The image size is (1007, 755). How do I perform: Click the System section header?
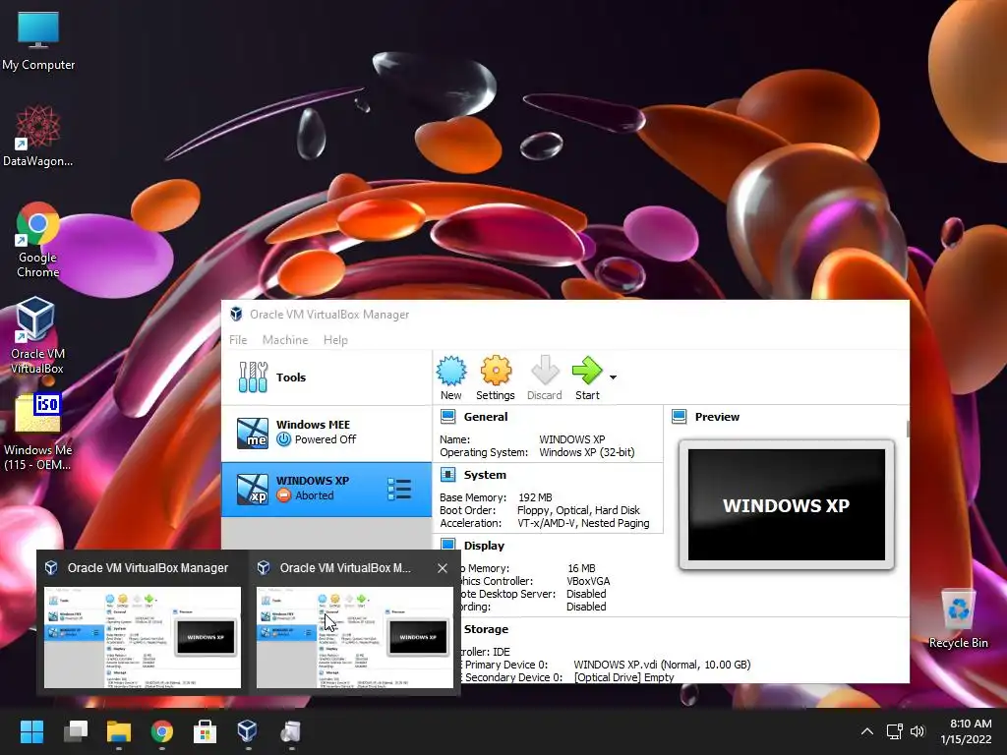pos(485,475)
